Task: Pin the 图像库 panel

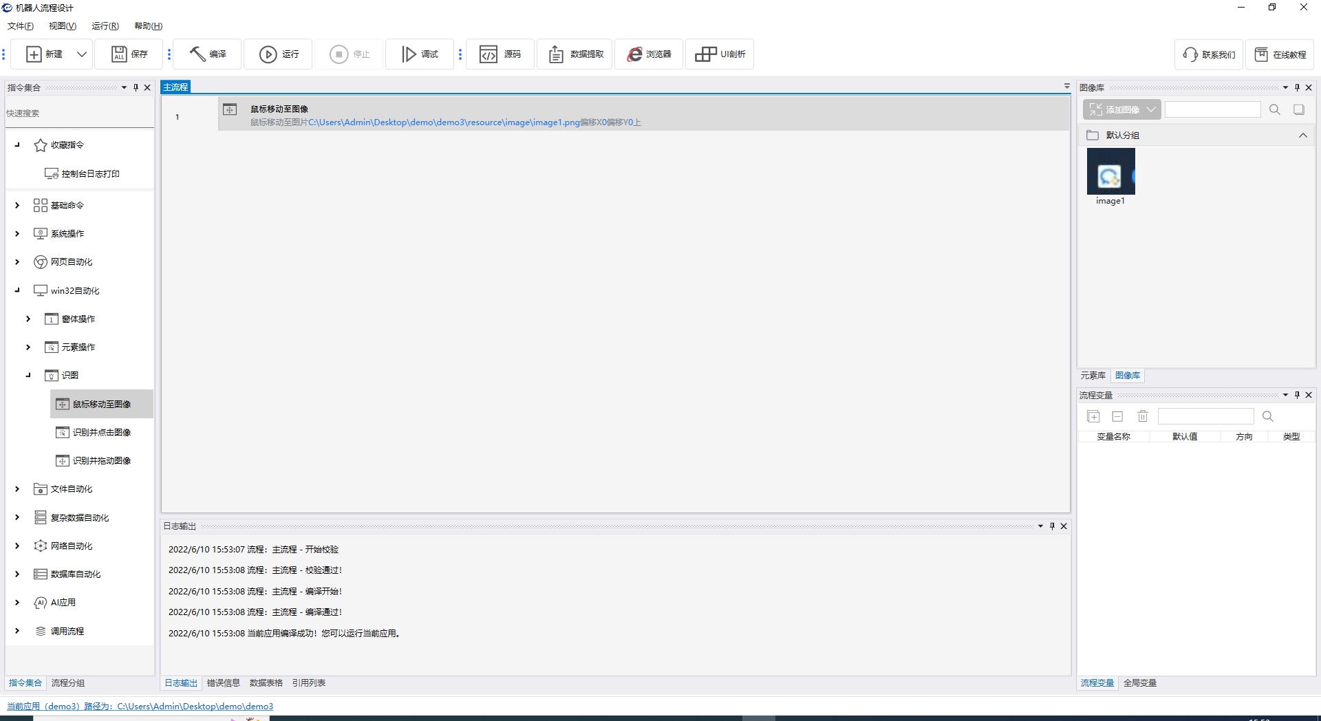Action: pyautogui.click(x=1297, y=87)
